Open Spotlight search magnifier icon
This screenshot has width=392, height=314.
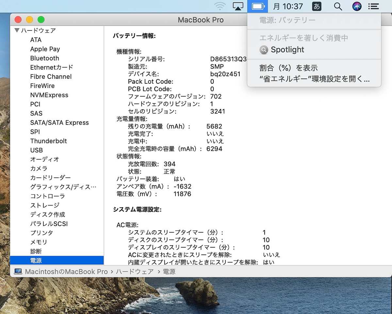(x=338, y=6)
